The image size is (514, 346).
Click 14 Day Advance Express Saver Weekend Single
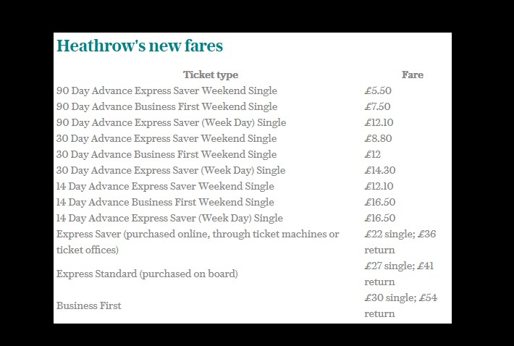pos(165,186)
